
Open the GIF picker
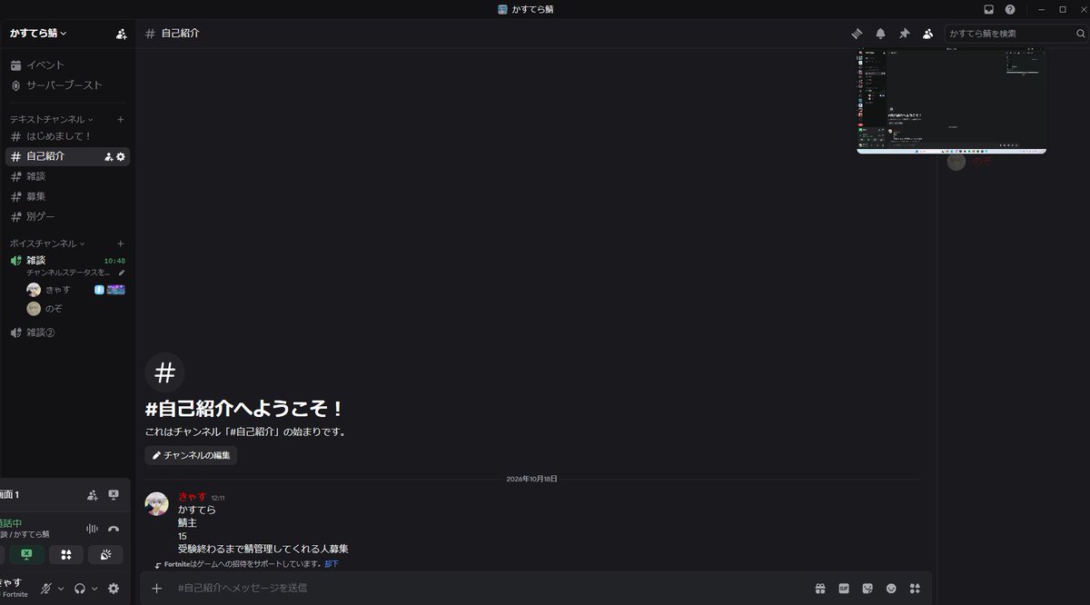coord(844,589)
